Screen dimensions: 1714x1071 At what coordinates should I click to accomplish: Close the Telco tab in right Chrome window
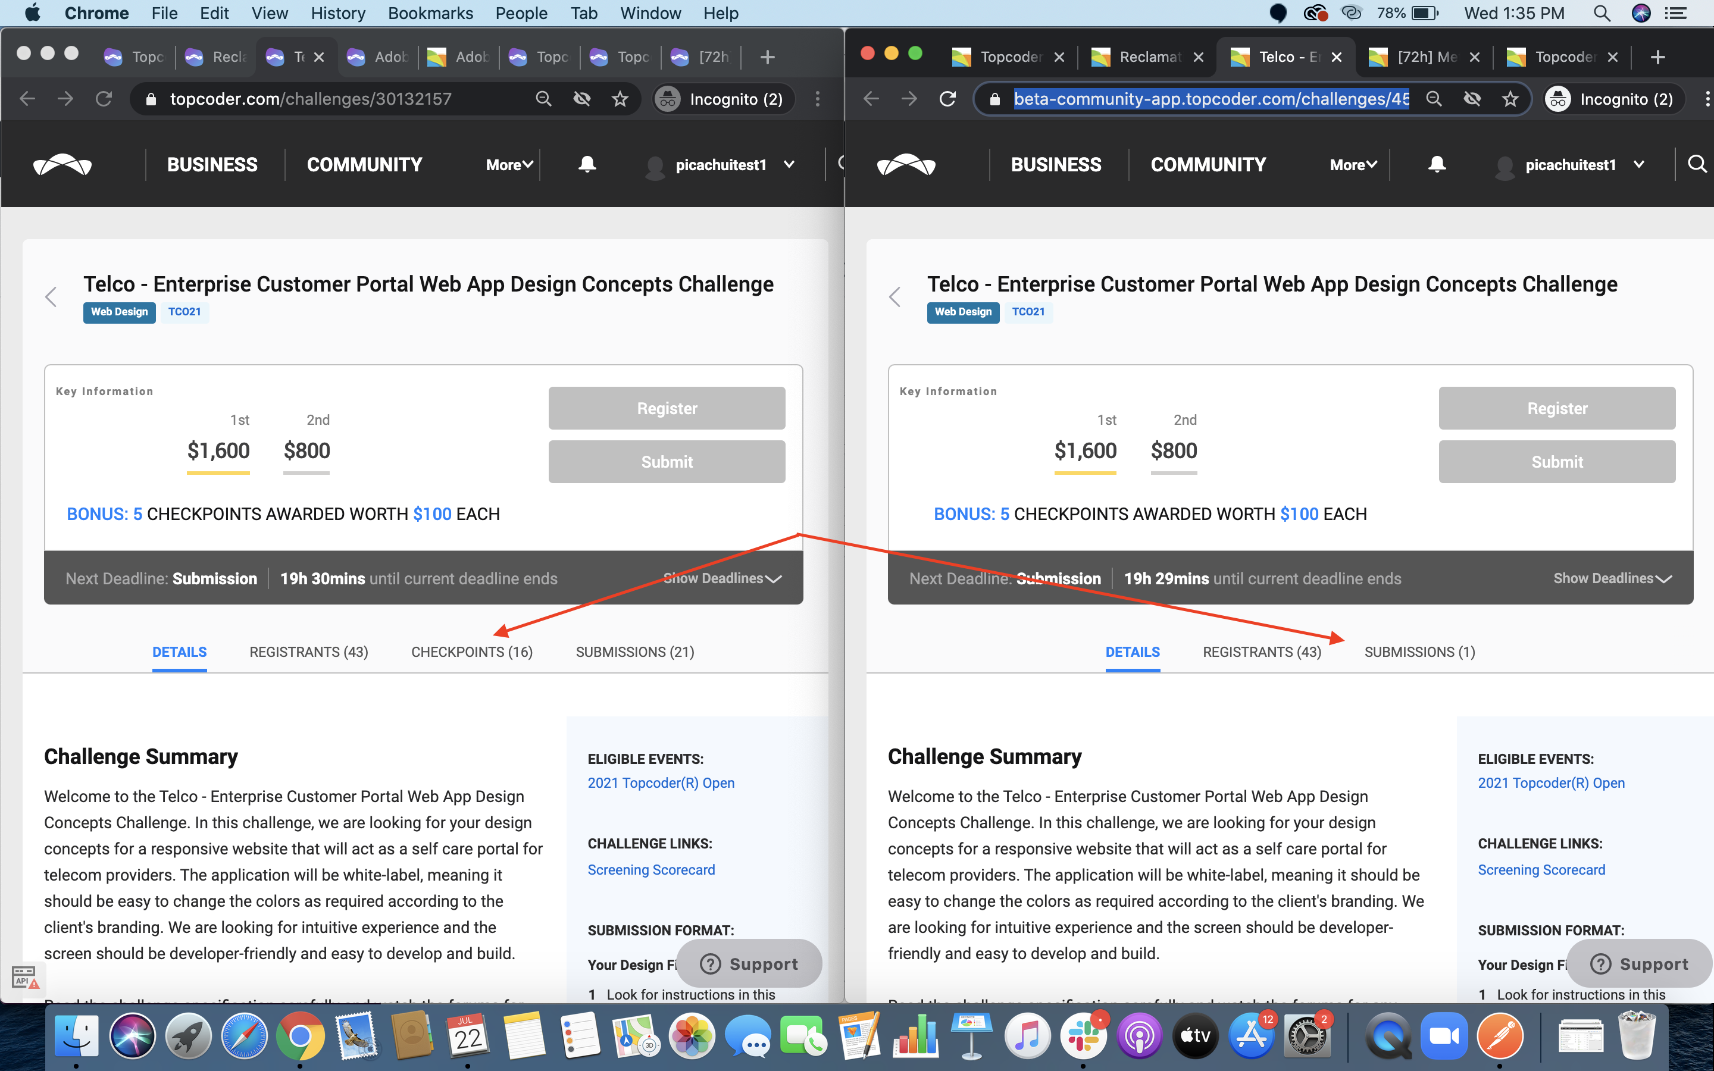coord(1335,57)
